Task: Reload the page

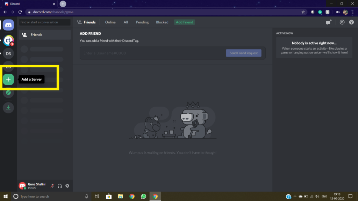Action: point(20,12)
